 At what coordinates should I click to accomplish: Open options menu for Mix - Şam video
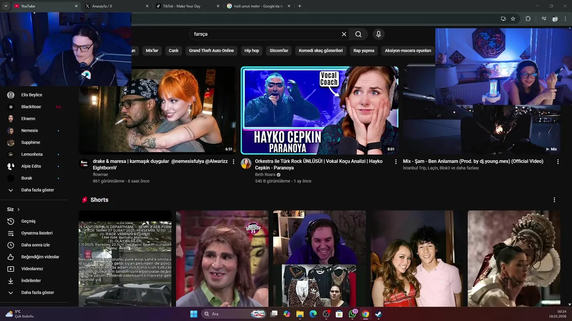coord(558,162)
